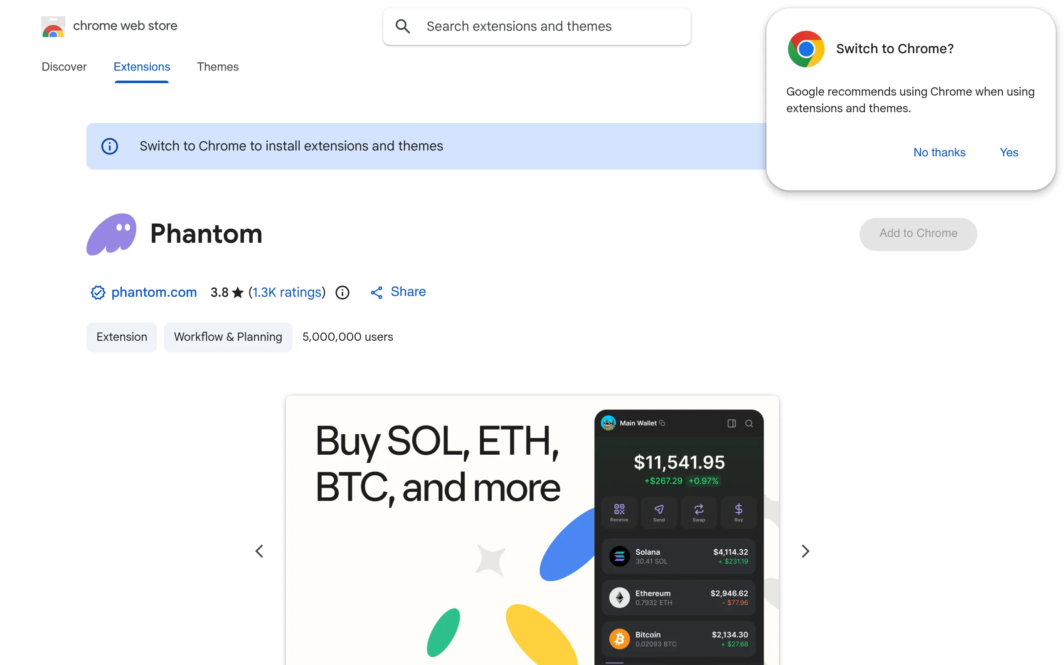Click the verified publisher badge beside phantom.com
The image size is (1064, 665).
(x=97, y=292)
